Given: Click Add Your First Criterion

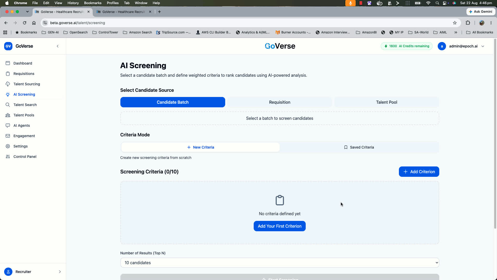Looking at the screenshot, I should point(280,226).
